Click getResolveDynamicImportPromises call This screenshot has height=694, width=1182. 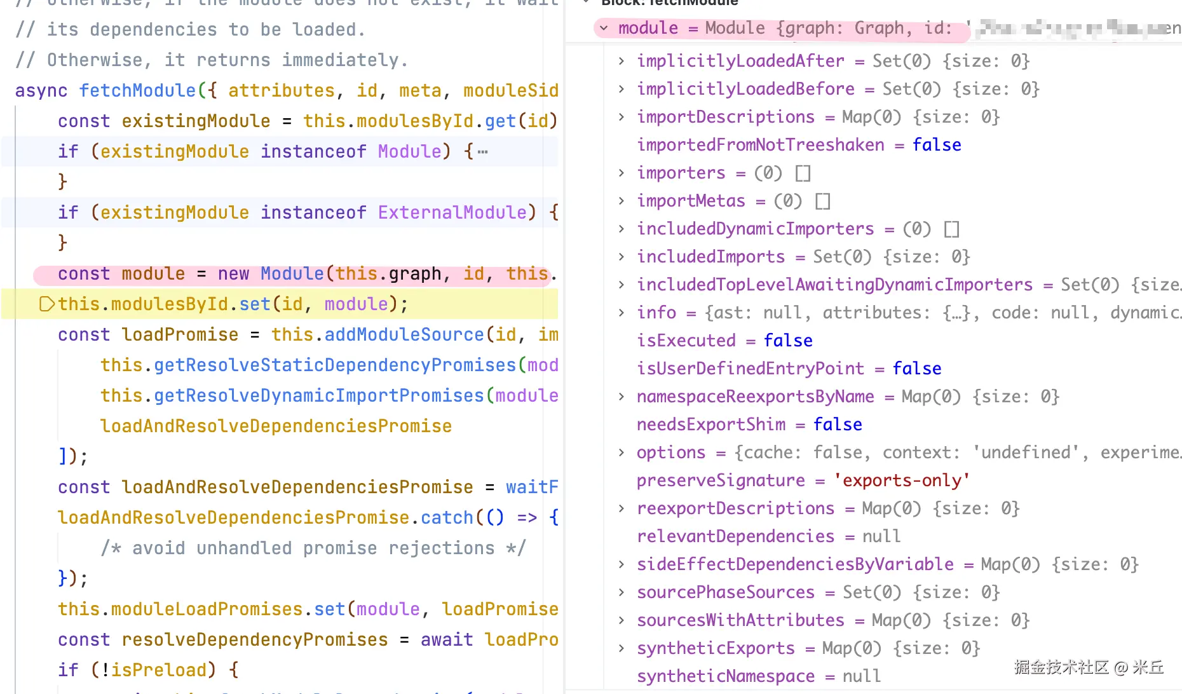click(x=319, y=395)
